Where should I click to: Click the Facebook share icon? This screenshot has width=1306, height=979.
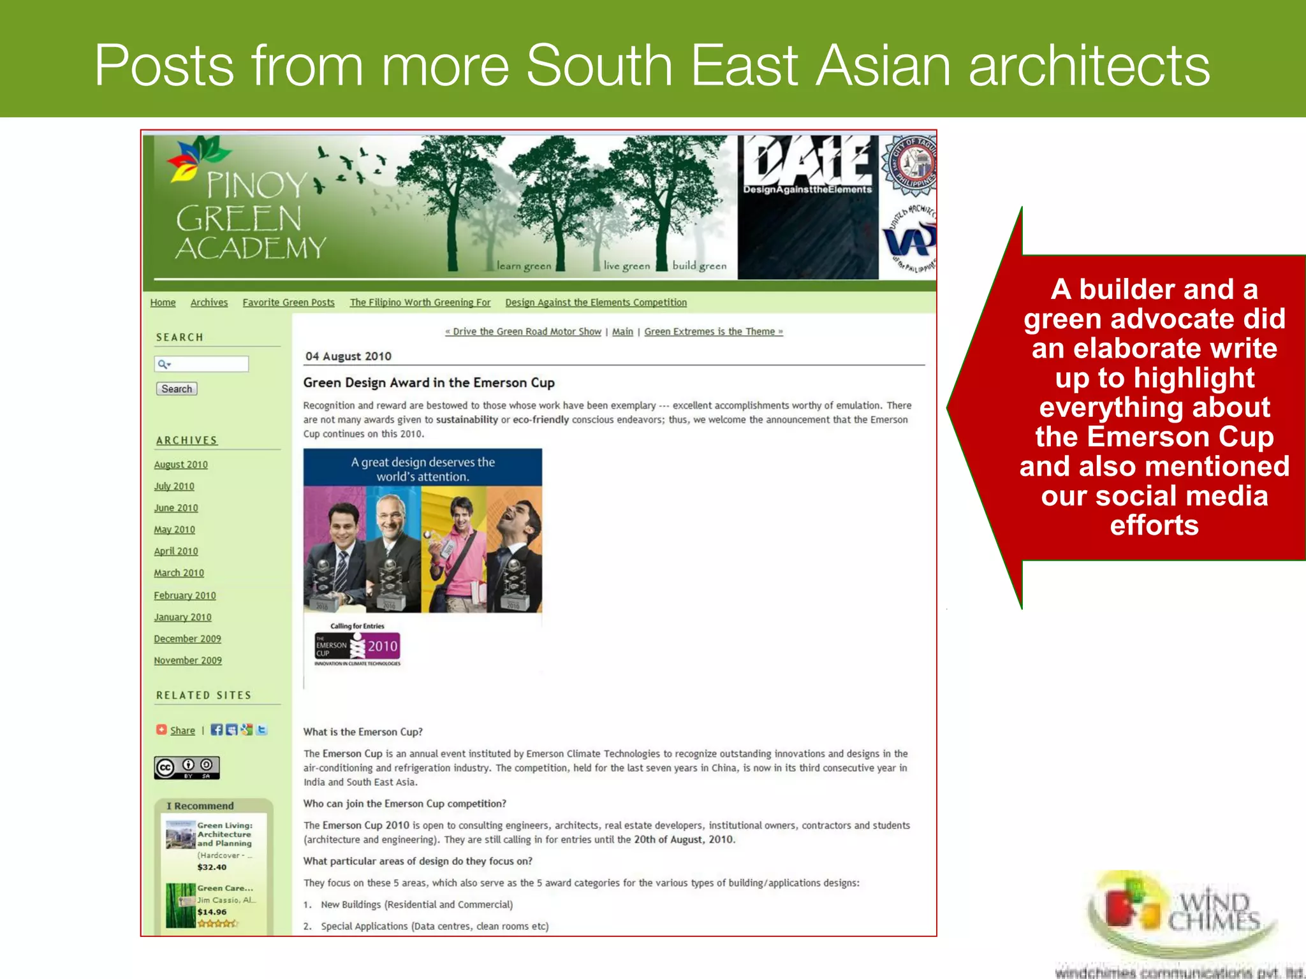[x=217, y=730]
